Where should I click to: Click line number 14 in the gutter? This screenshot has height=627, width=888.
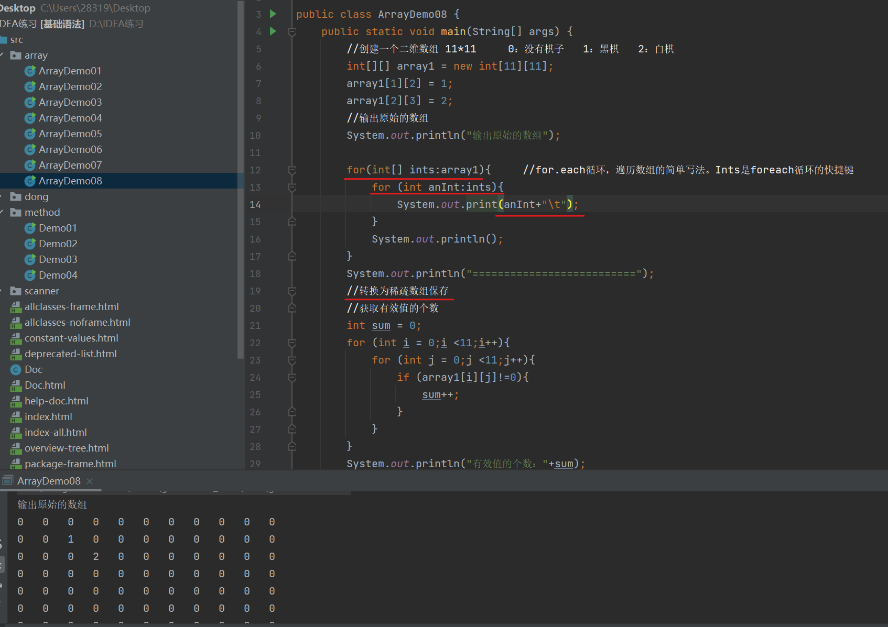tap(255, 205)
